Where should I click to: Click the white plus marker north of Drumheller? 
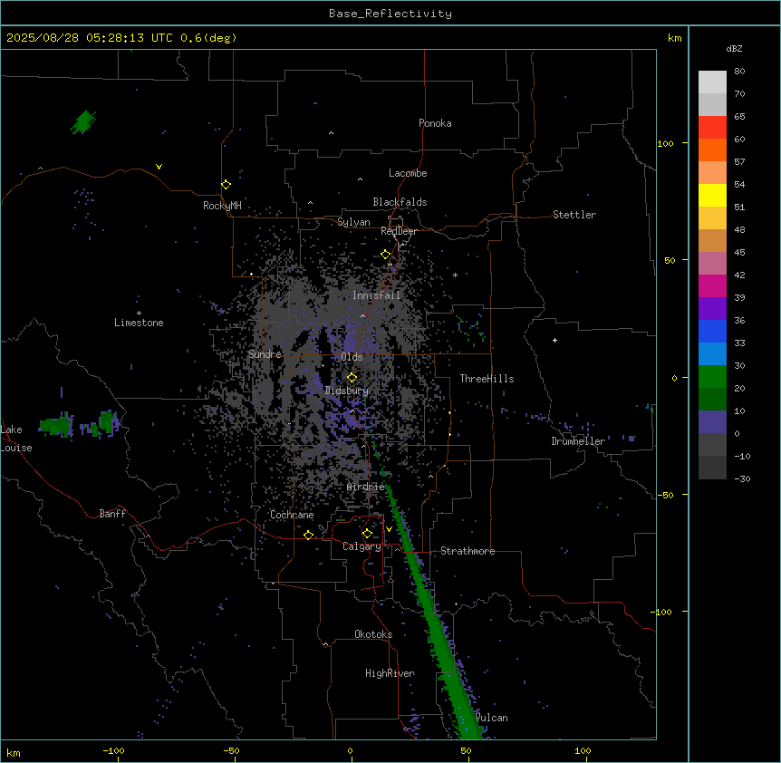coord(554,340)
